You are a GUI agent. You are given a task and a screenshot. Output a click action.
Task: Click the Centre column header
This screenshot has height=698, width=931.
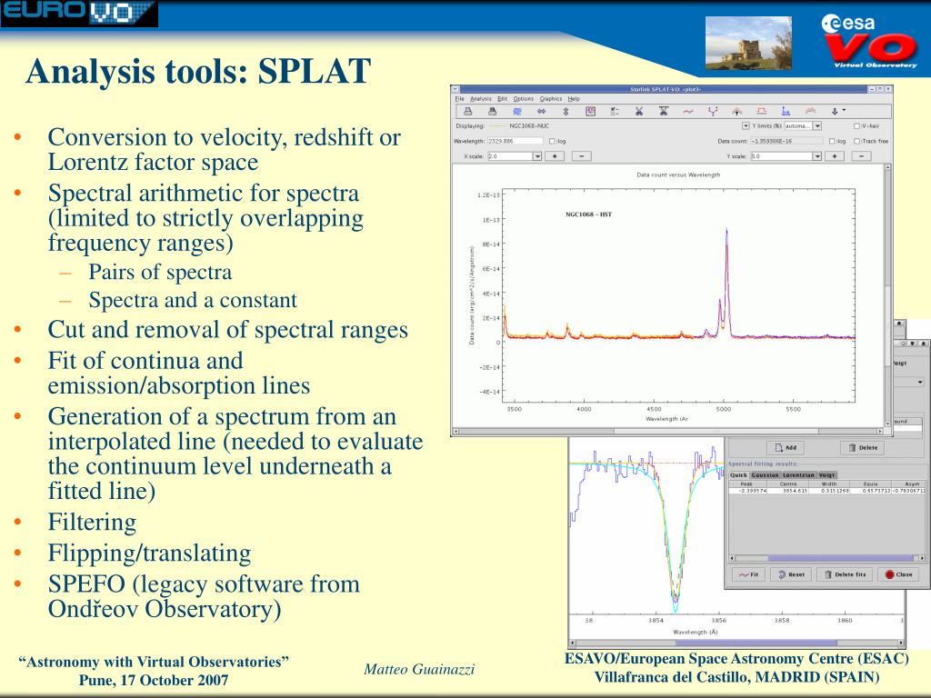pos(788,484)
